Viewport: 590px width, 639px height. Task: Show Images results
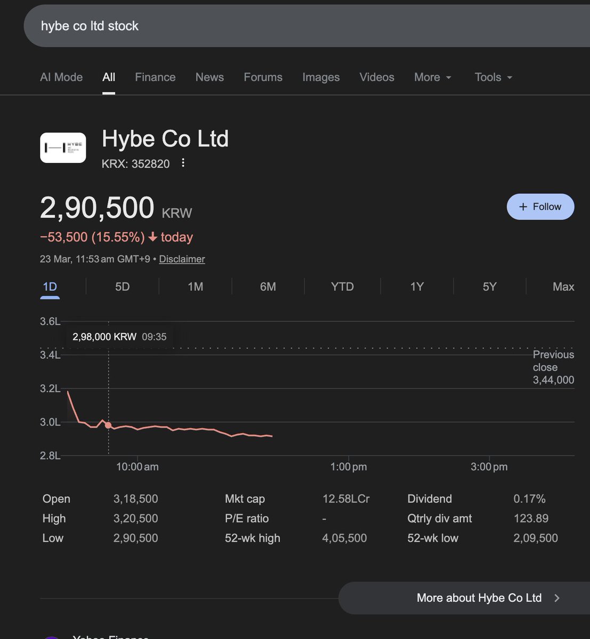(x=321, y=77)
